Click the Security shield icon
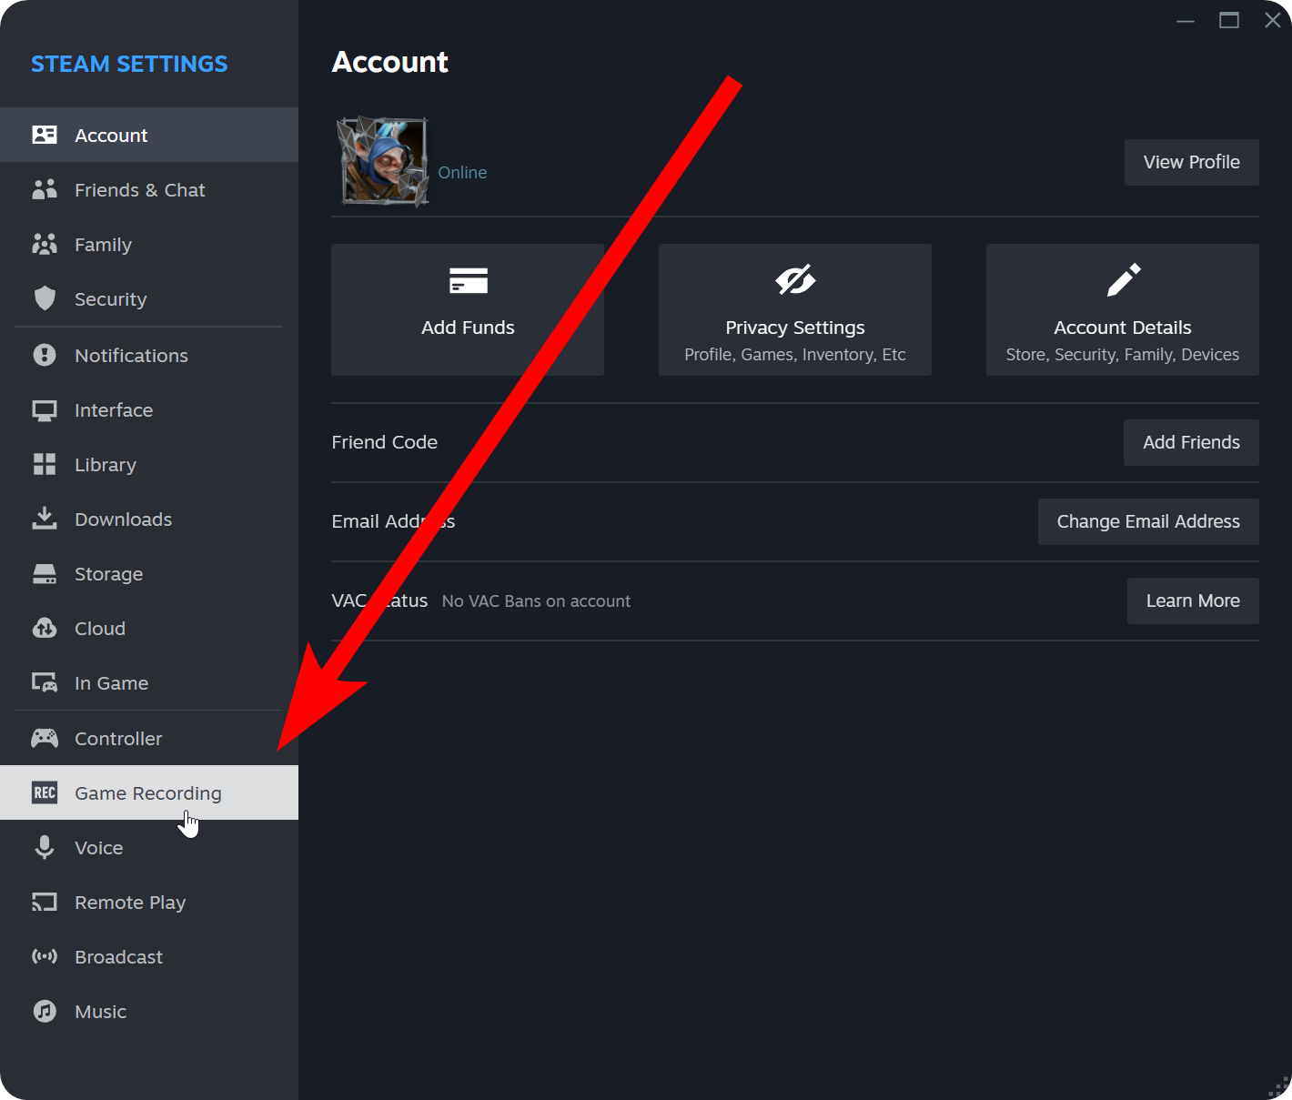 45,298
